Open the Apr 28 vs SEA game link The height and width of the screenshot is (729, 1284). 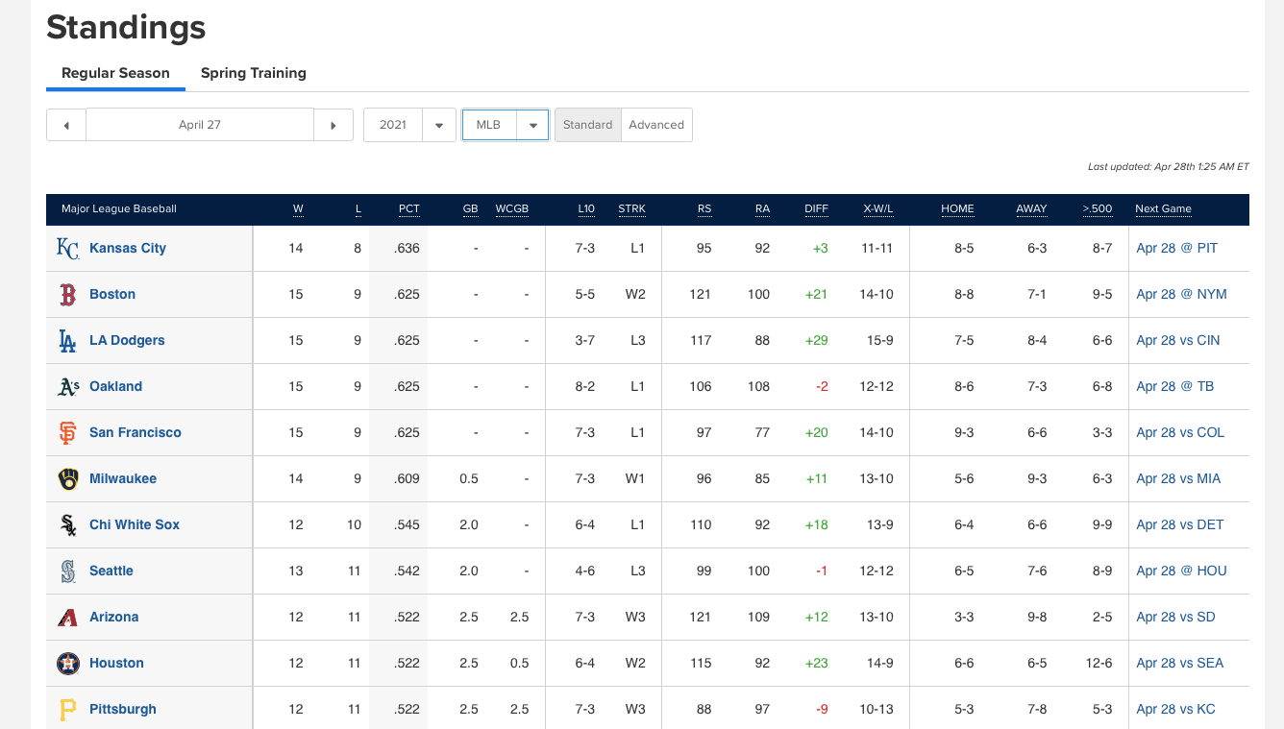pyautogui.click(x=1180, y=663)
